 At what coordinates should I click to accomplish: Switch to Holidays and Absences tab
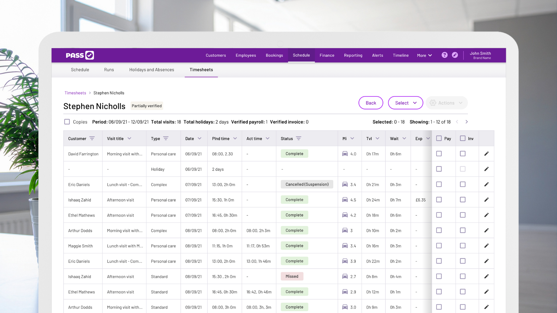(151, 70)
